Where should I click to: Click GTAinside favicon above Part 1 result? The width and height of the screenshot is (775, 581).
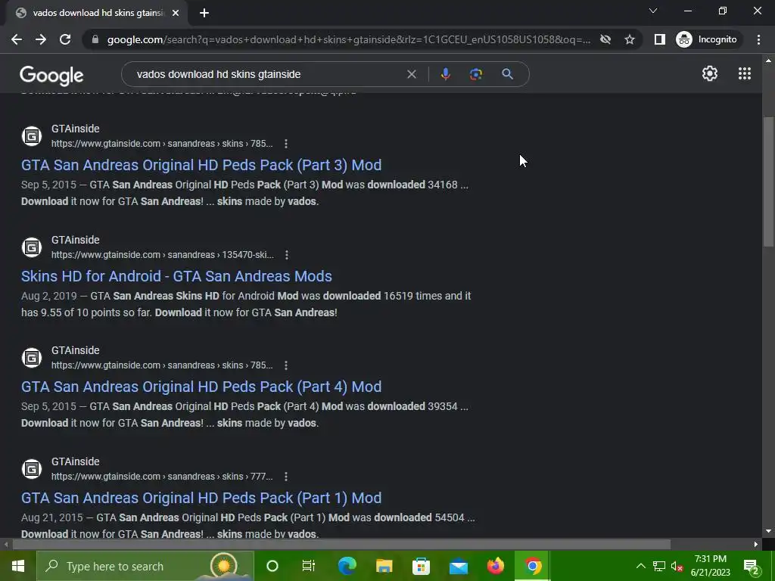[x=32, y=469]
